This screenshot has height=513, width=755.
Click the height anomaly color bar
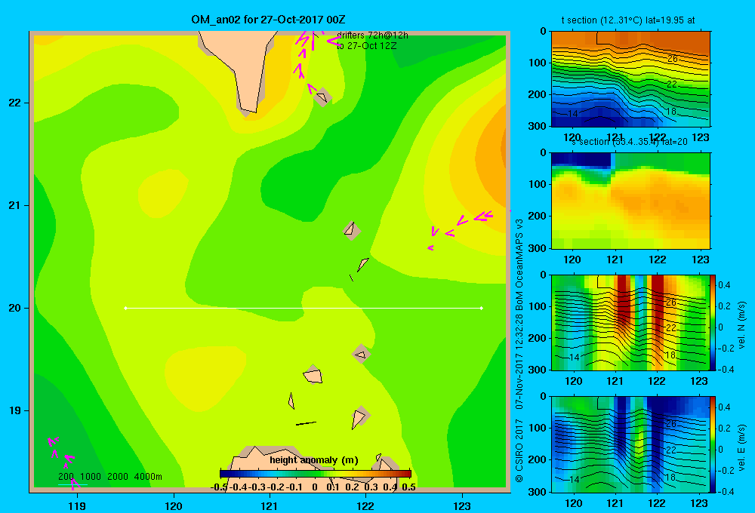316,474
